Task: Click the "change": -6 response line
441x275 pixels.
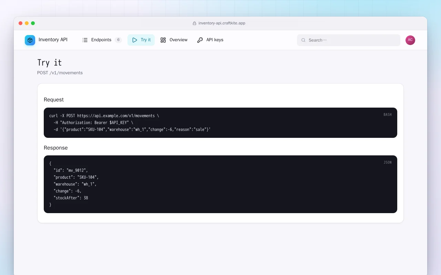Action: coord(68,191)
